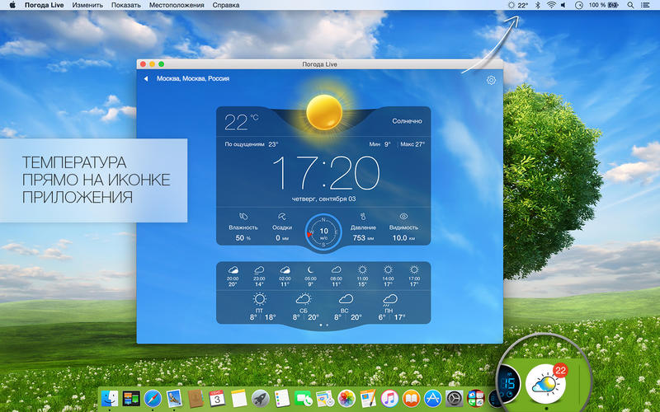Open the Apple menu

click(x=12, y=5)
